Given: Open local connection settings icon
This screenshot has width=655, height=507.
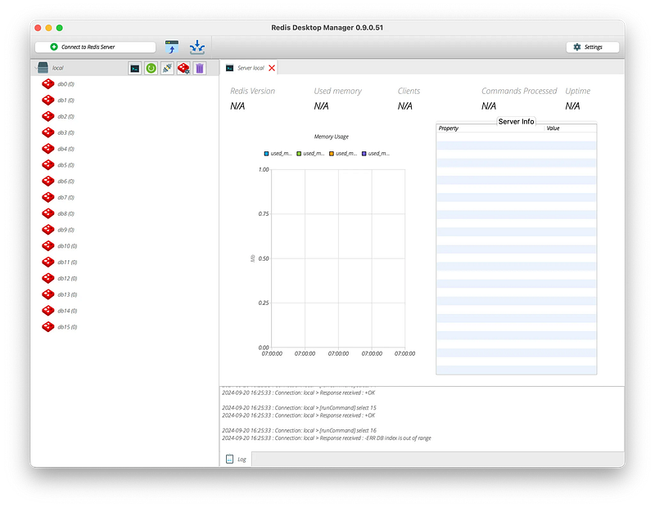Looking at the screenshot, I should [183, 68].
